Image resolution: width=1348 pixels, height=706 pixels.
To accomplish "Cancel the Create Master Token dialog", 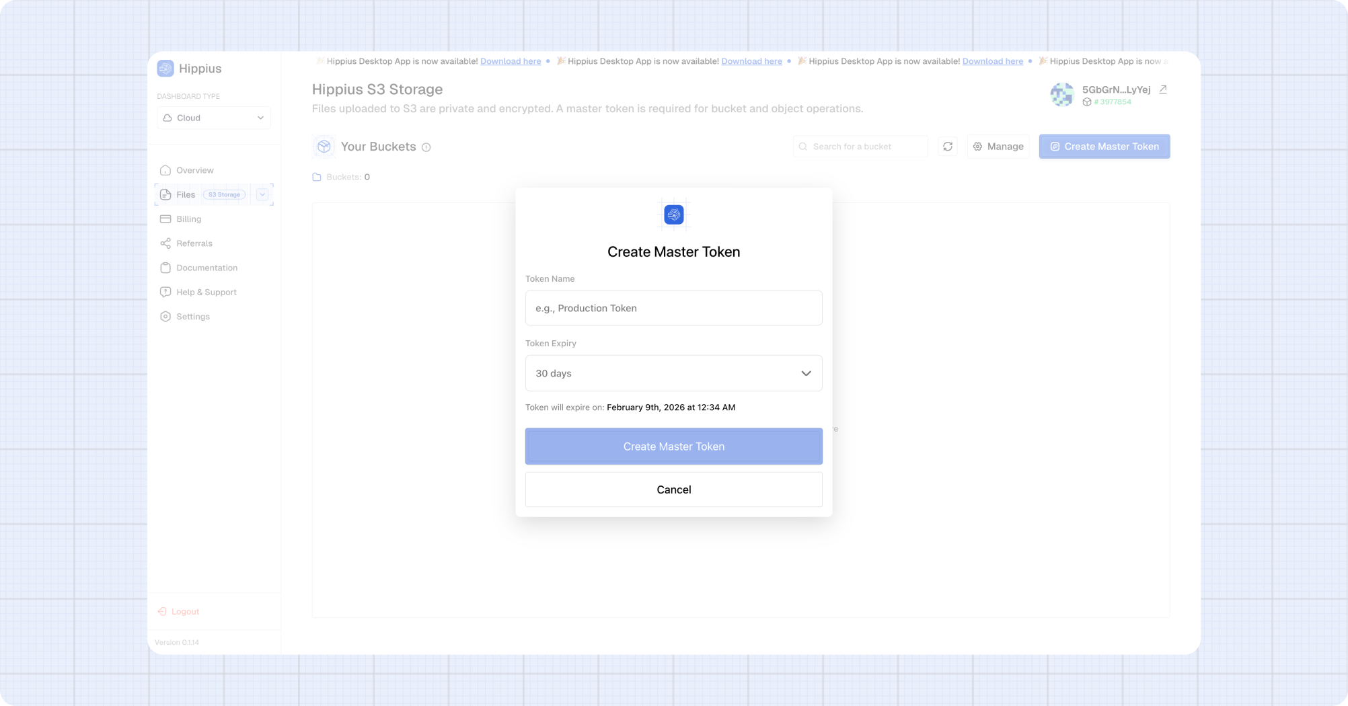I will click(x=673, y=489).
